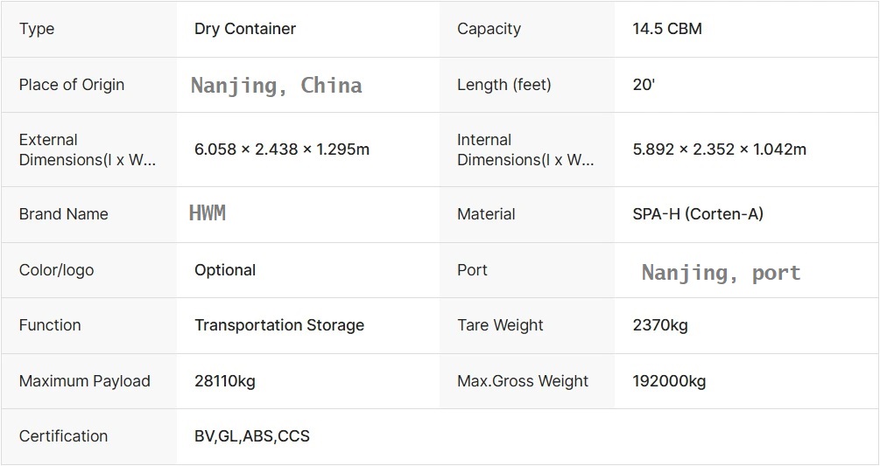Click the 6.058 × 2.438 × 1.295m value
The width and height of the screenshot is (880, 466).
click(x=282, y=150)
